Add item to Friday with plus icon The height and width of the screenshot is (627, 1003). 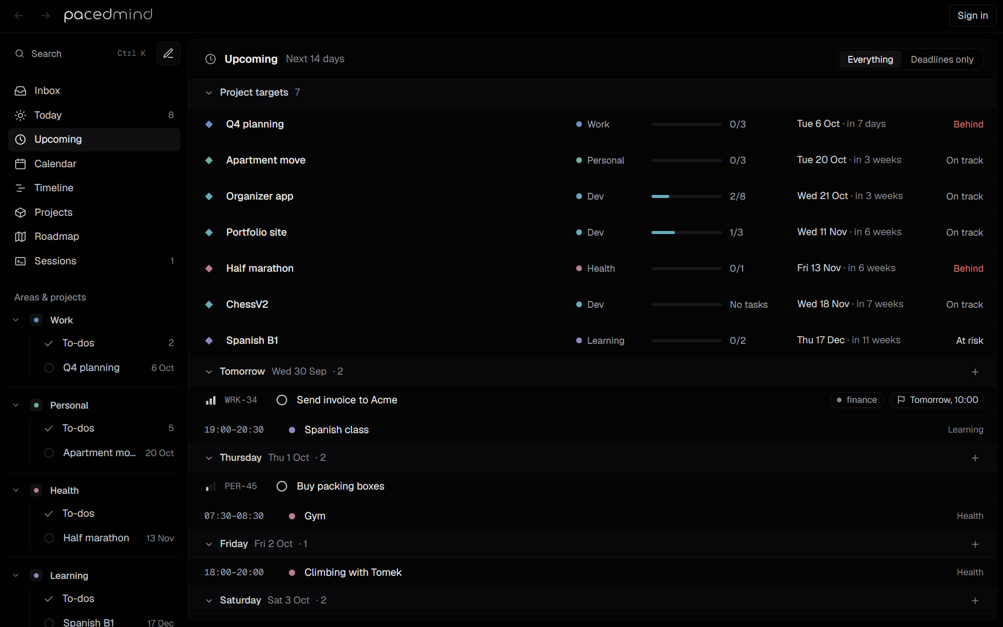975,544
